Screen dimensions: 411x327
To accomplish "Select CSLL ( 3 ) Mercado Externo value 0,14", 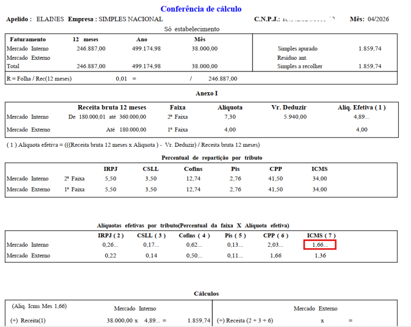I will [x=151, y=255].
